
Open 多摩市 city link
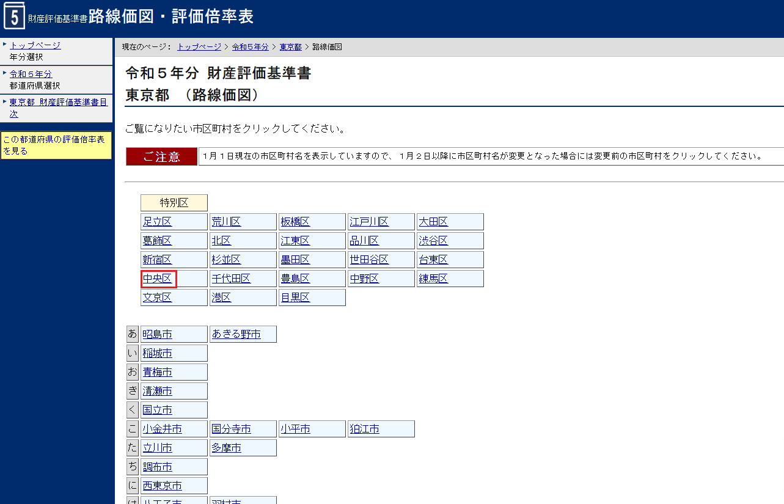[226, 448]
